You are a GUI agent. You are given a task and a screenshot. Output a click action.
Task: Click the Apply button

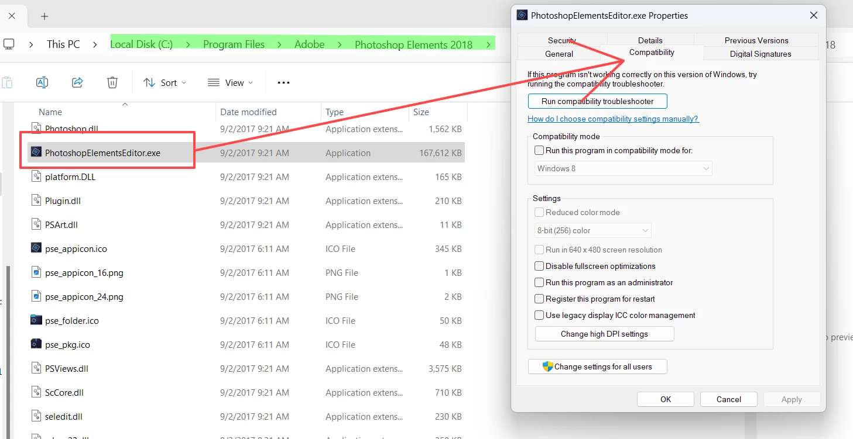(x=792, y=399)
